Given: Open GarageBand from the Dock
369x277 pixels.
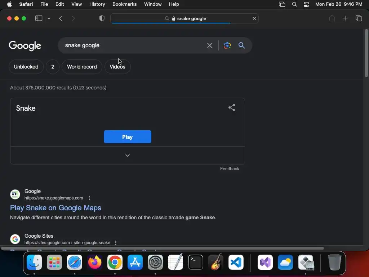Looking at the screenshot, I should (216, 262).
